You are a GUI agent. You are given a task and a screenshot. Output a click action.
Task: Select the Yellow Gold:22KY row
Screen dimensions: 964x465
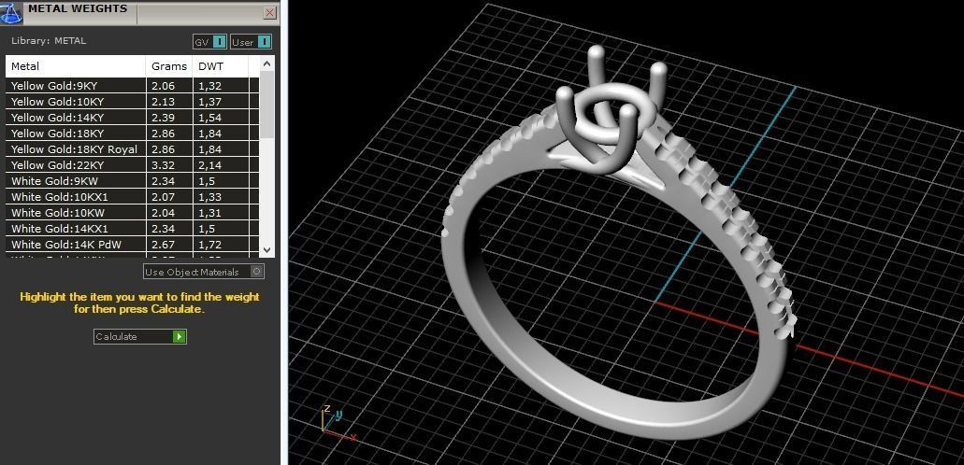(133, 165)
